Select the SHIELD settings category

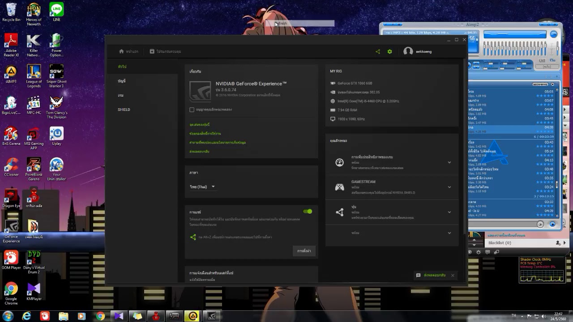(124, 110)
